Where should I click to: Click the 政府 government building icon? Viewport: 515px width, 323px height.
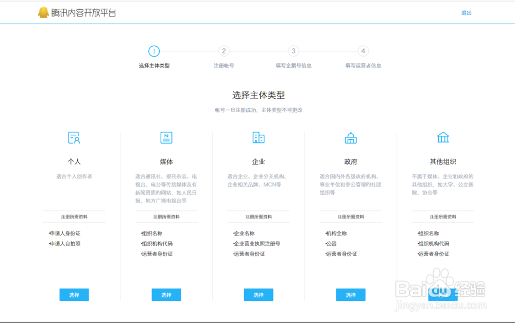(x=351, y=138)
